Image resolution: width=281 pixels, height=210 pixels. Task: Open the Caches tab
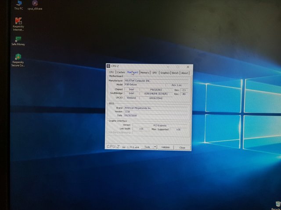[121, 72]
